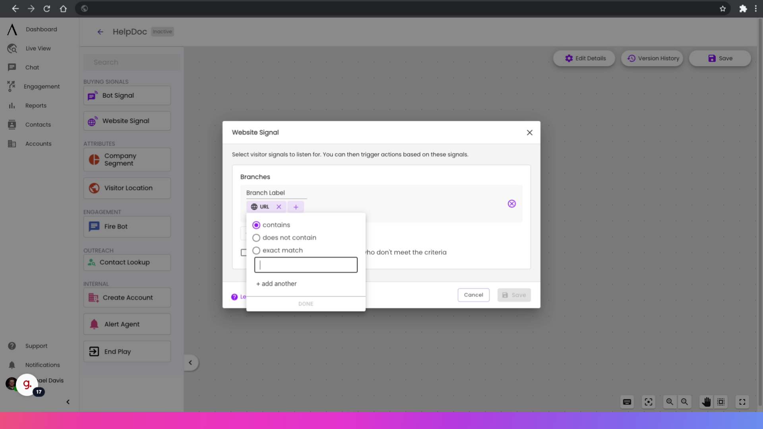Select 'contains' radio button option

pos(256,225)
